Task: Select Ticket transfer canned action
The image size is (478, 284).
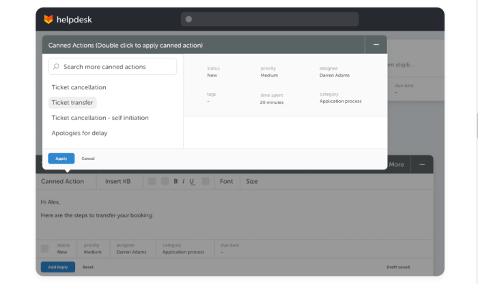Action: [x=72, y=102]
